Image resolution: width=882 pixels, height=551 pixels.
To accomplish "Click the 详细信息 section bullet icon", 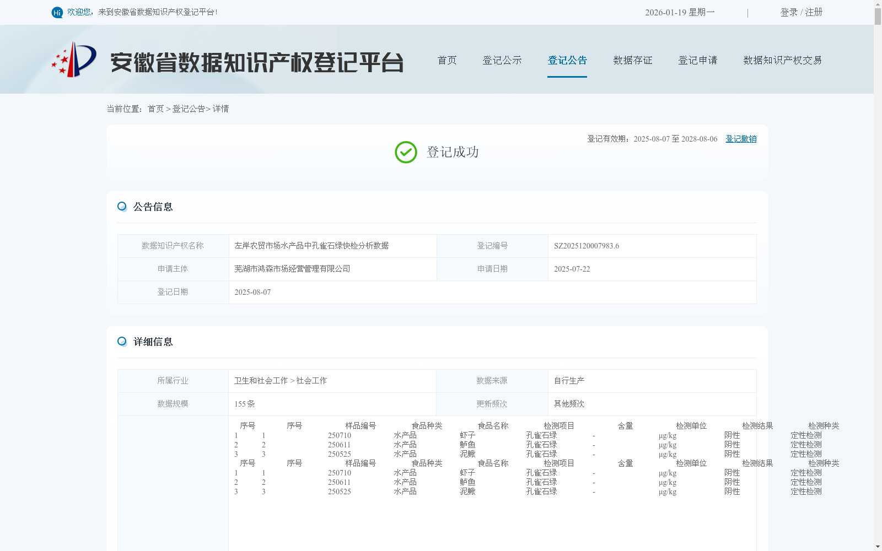I will pyautogui.click(x=122, y=341).
